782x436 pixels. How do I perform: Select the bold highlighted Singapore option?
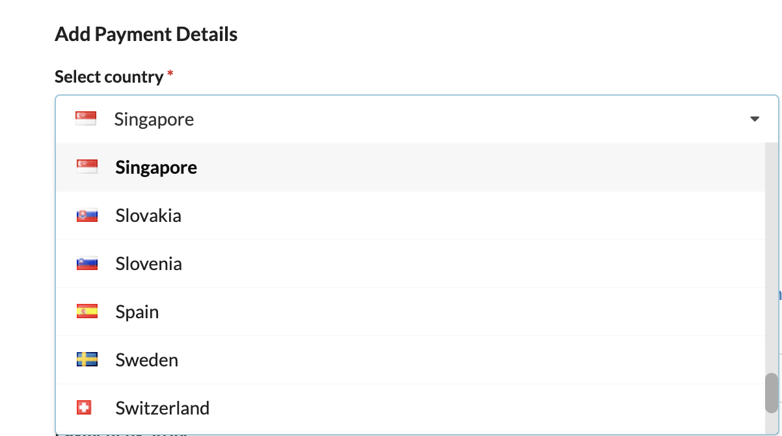coord(411,167)
